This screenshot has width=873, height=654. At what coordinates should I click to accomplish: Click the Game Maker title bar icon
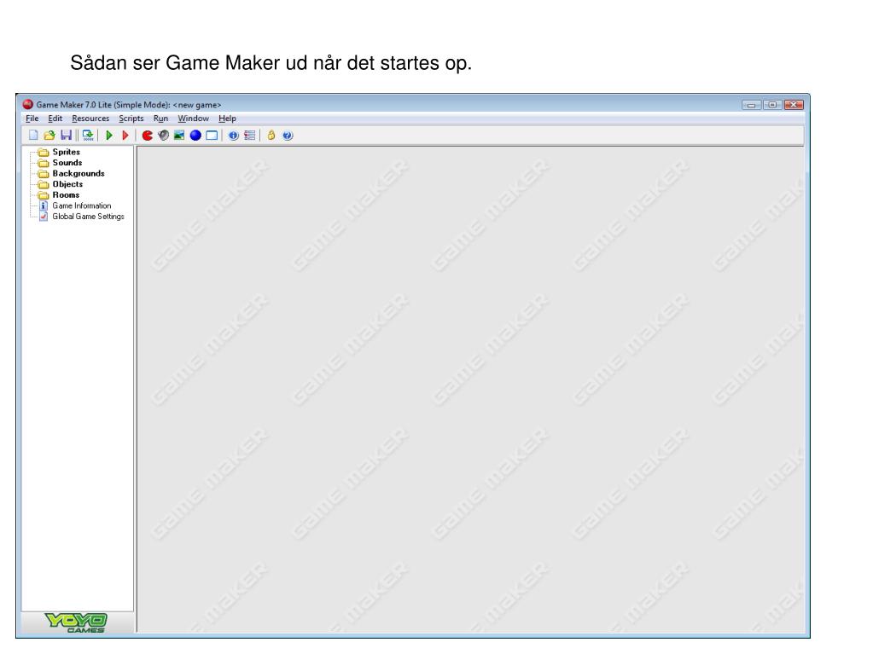[x=28, y=104]
